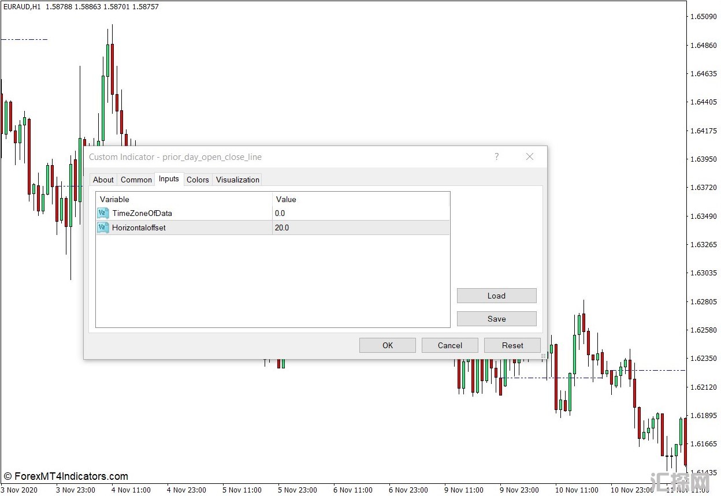Click the Horizontaloffset variable type icon

pos(103,228)
